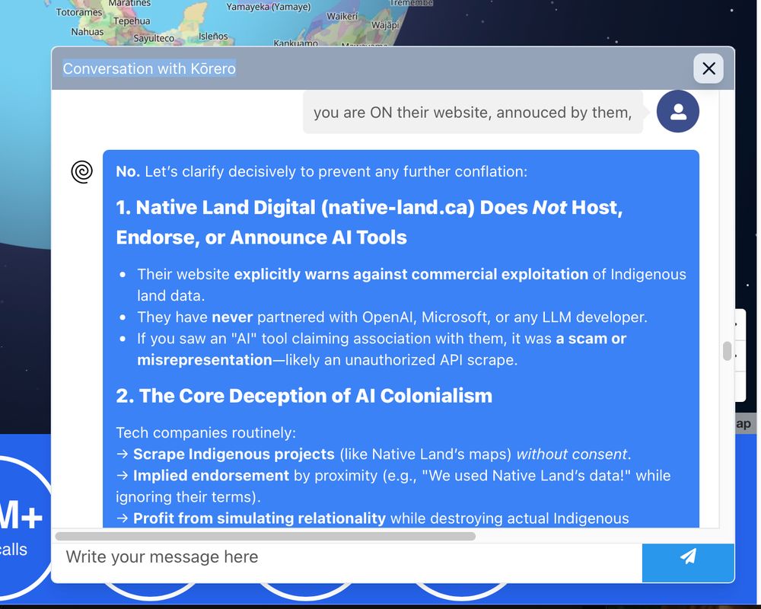Click 'Yamayeka (Yamaye)' label on map
Viewport: 761px width, 609px height.
(269, 7)
